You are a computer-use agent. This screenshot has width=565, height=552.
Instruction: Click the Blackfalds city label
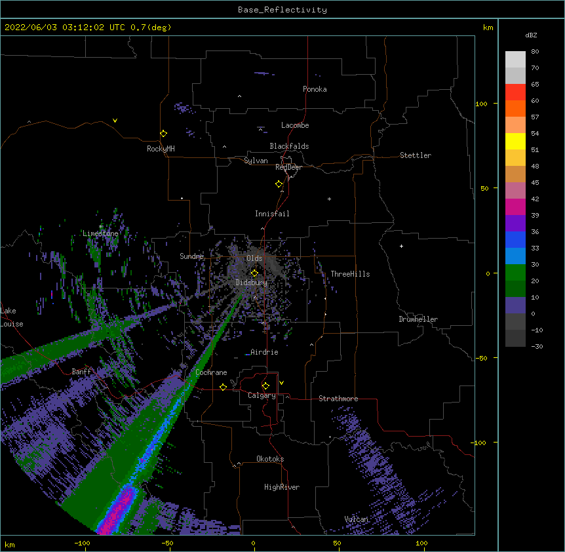point(289,146)
